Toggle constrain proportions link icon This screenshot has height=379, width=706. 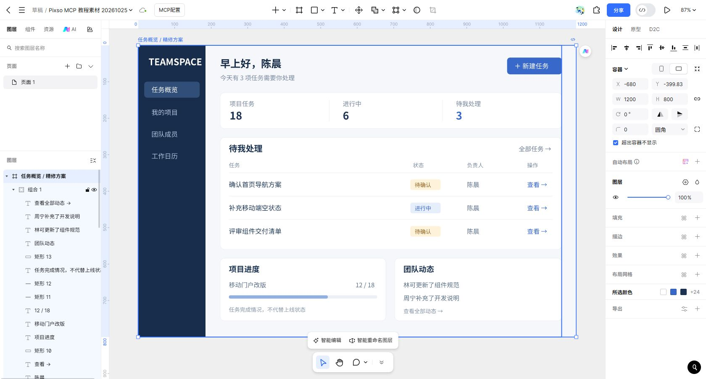pyautogui.click(x=697, y=99)
